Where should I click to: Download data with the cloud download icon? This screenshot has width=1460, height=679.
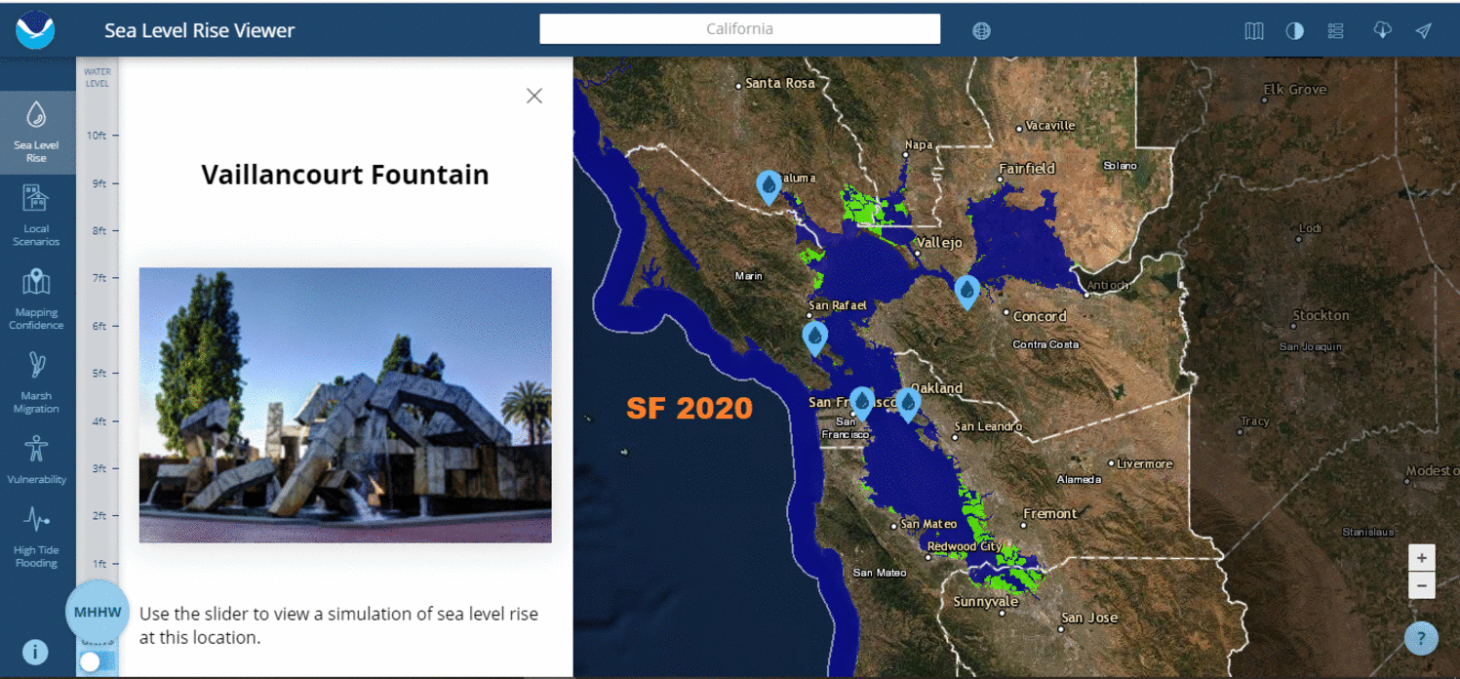pos(1383,30)
